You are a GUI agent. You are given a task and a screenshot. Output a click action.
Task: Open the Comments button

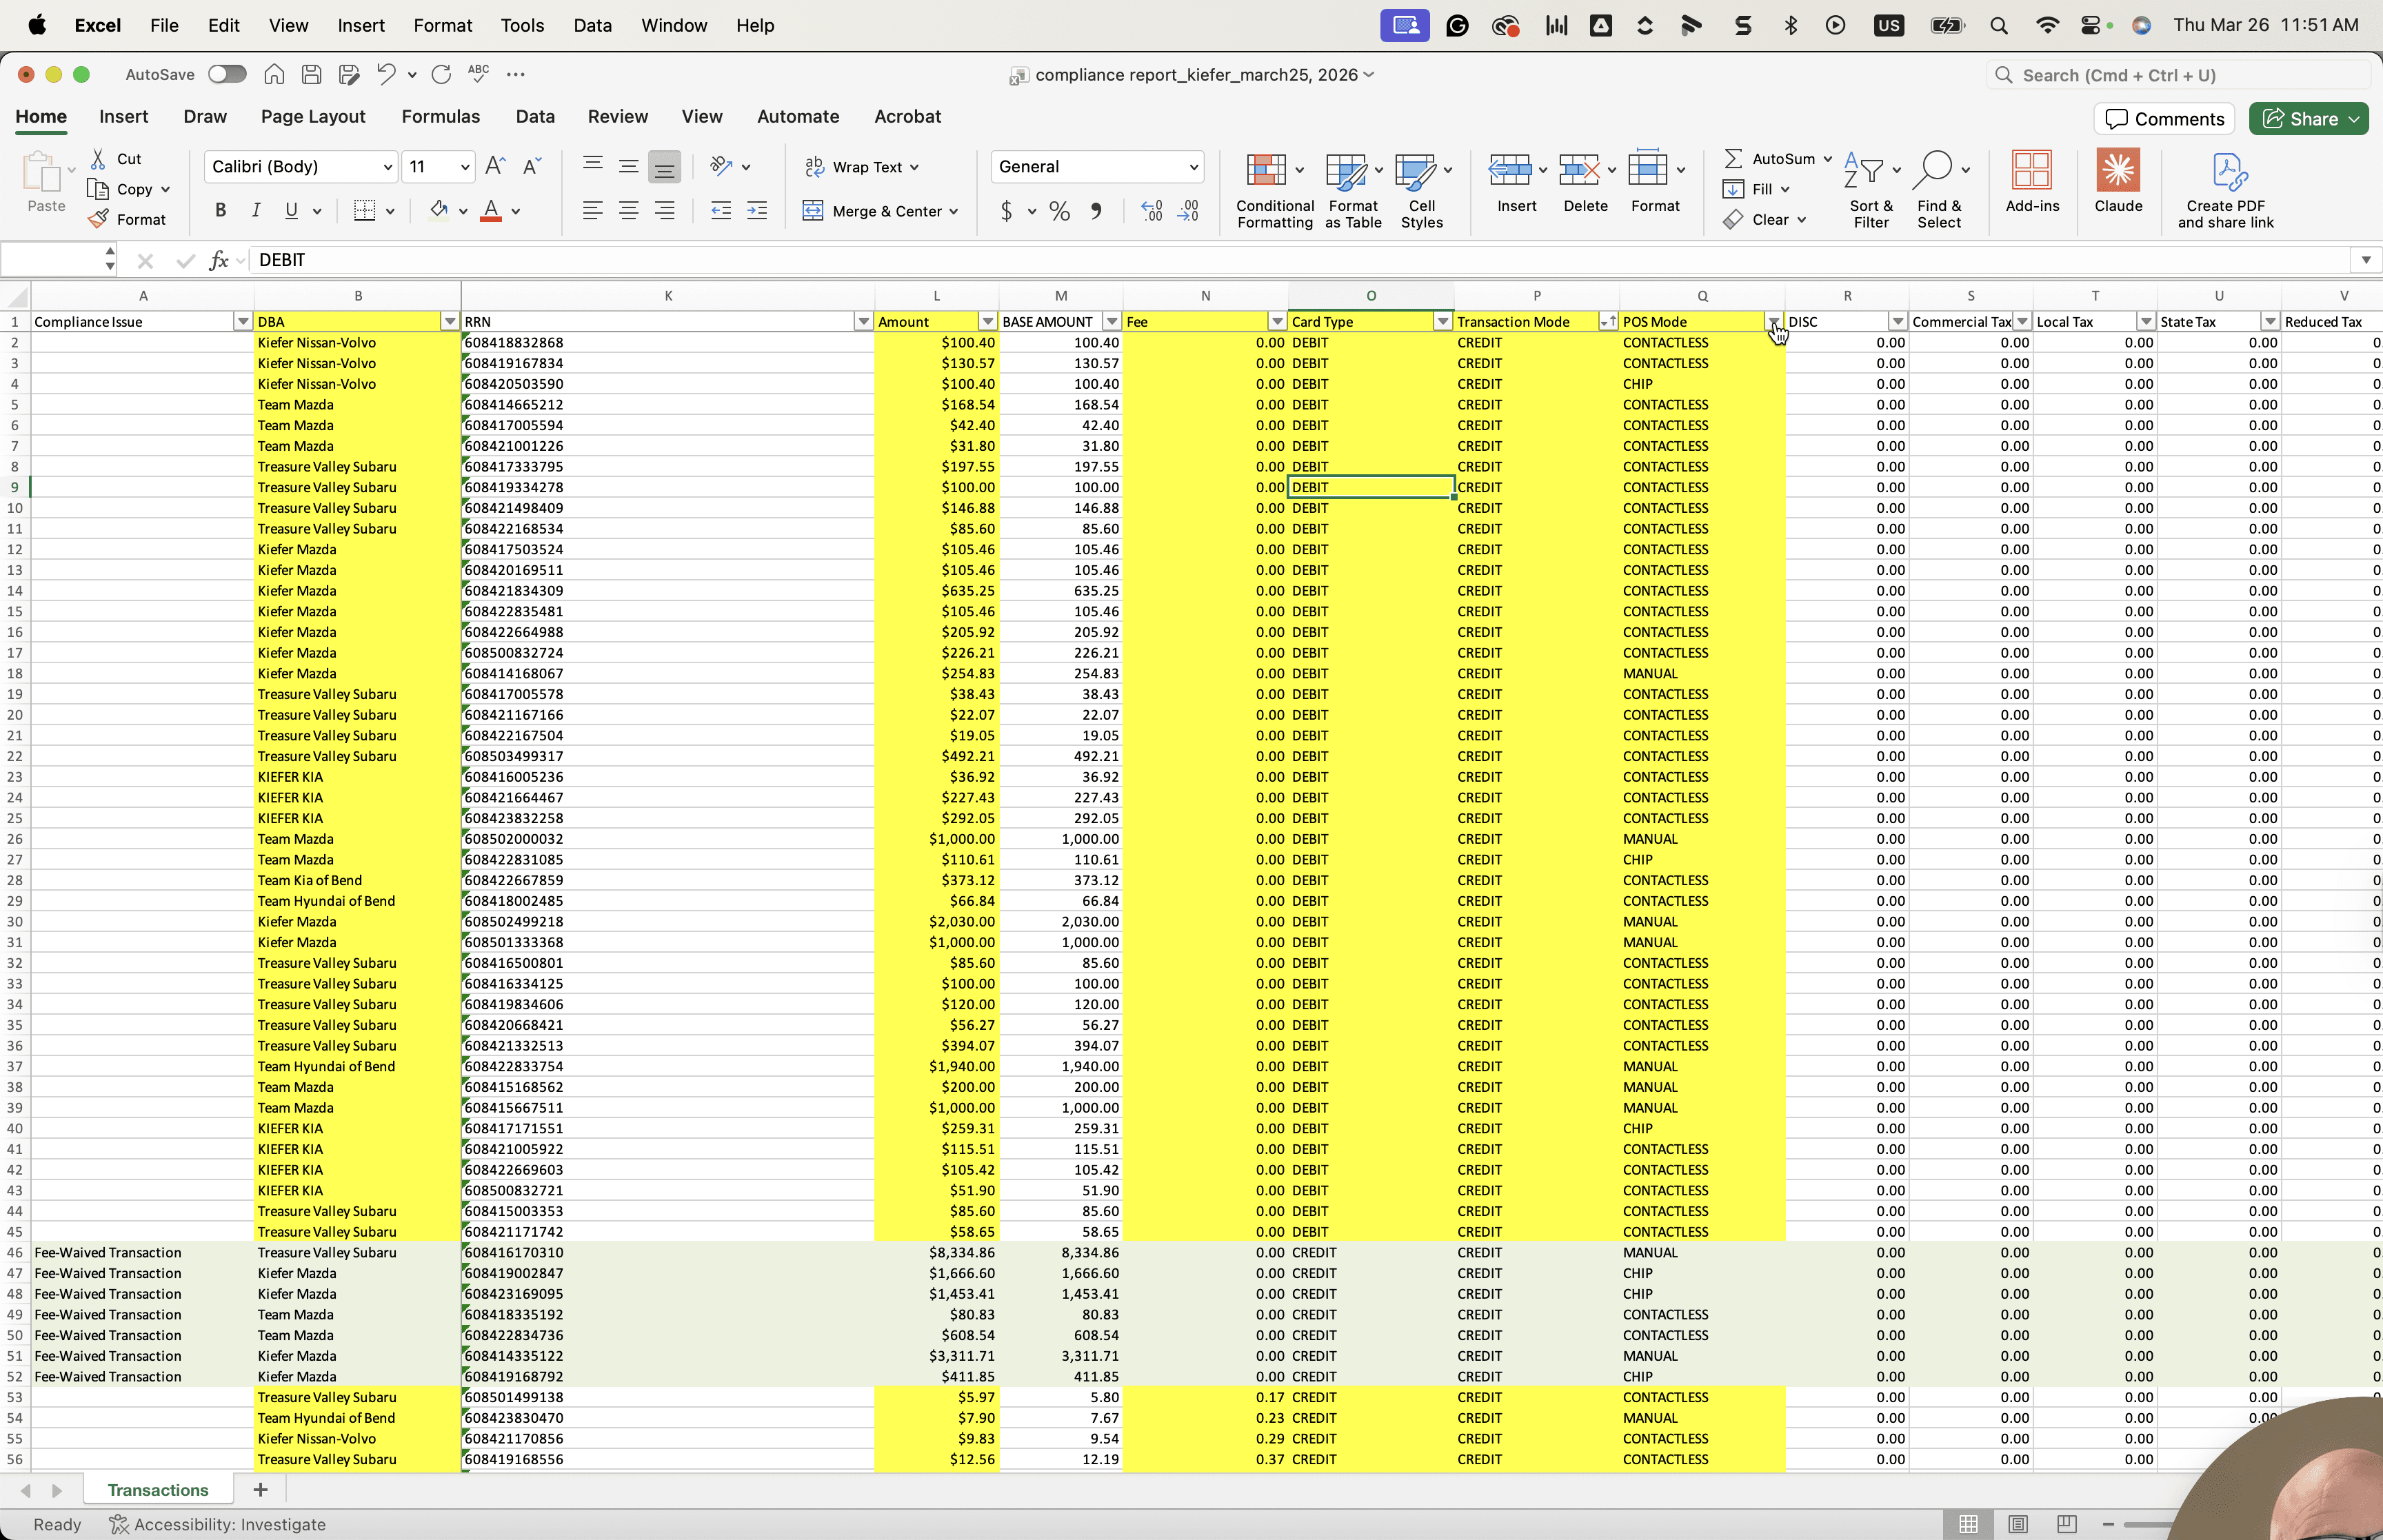click(2165, 119)
